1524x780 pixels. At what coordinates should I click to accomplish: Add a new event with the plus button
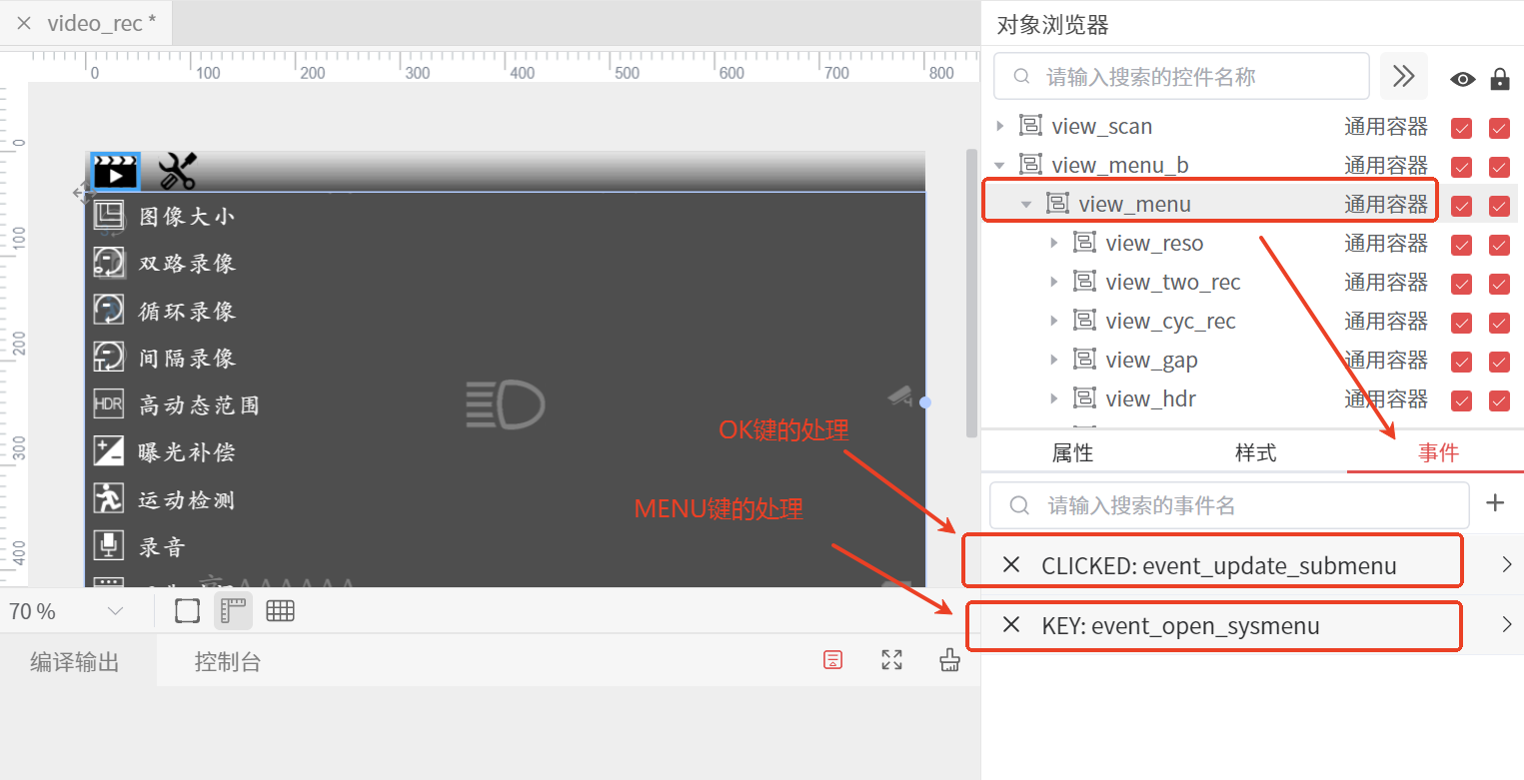coord(1495,502)
